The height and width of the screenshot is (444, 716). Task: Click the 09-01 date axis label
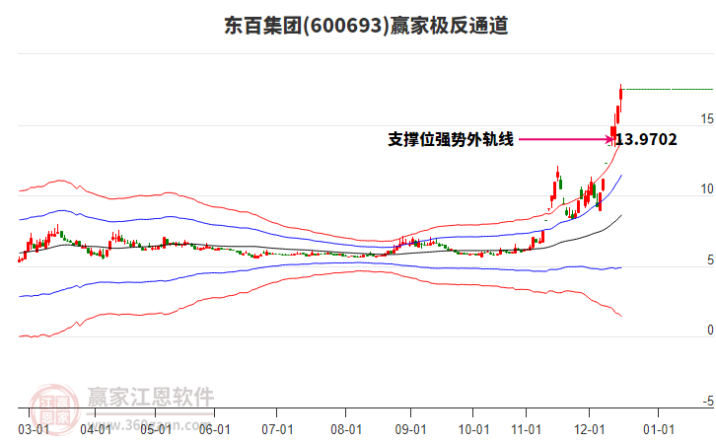(x=411, y=429)
